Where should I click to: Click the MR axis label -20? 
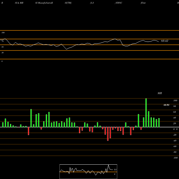point(175,135)
